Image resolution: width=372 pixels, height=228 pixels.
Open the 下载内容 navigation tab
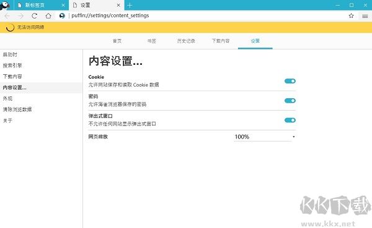[x=221, y=41]
